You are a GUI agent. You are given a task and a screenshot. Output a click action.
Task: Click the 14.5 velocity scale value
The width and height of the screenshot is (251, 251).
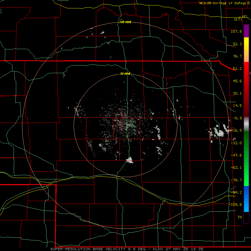pos(237,106)
